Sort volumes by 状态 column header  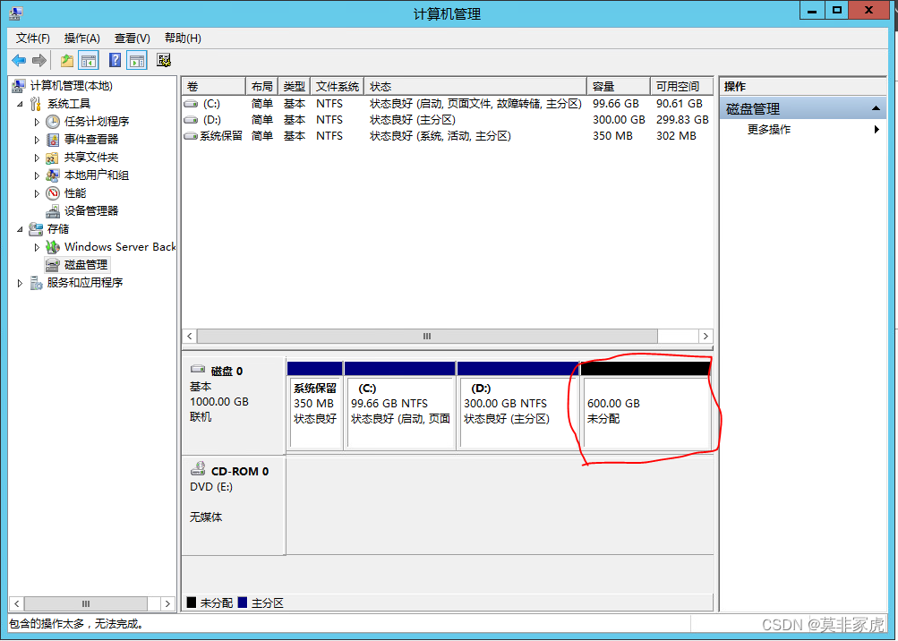click(x=475, y=87)
